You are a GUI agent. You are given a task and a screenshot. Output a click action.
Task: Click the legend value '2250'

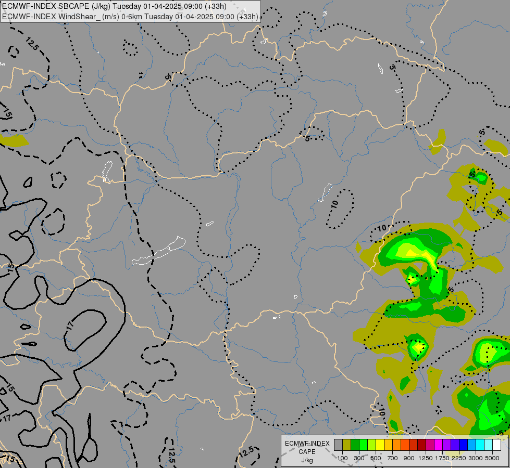coord(459,458)
